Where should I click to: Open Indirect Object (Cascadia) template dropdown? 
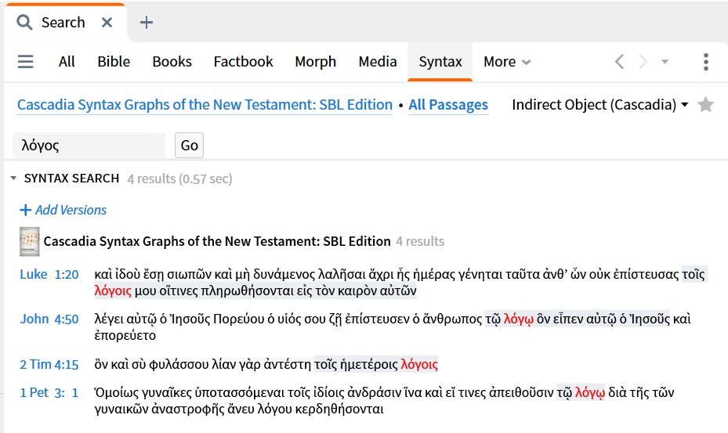click(x=599, y=105)
